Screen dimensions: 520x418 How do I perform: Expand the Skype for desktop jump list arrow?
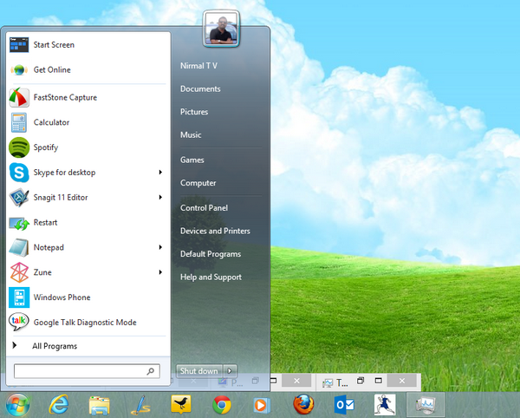(160, 173)
